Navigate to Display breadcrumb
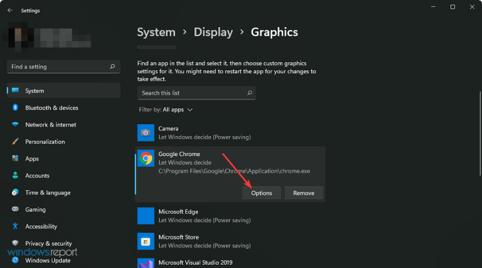 pos(213,32)
